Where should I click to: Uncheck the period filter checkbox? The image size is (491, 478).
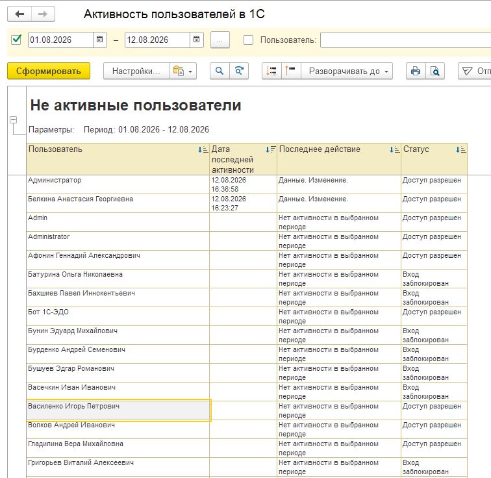click(16, 40)
